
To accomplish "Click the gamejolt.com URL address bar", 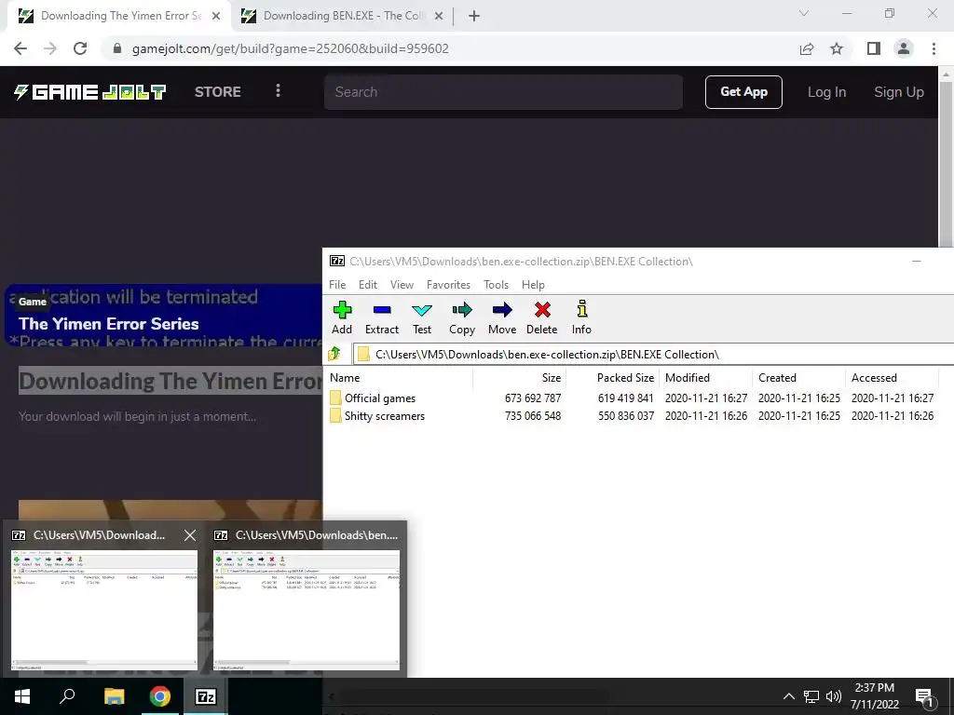I will pyautogui.click(x=291, y=48).
